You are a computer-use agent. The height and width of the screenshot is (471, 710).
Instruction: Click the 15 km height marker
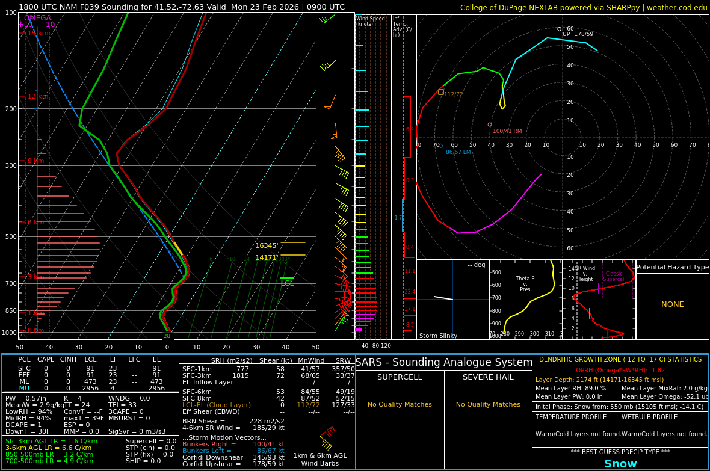click(x=38, y=33)
